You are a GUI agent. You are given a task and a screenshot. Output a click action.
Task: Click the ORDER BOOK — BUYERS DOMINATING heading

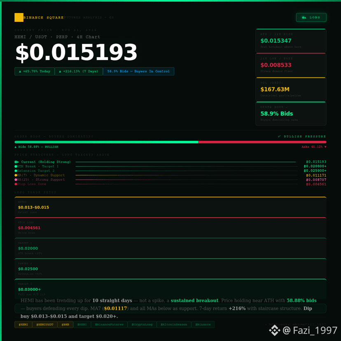[x=54, y=136]
